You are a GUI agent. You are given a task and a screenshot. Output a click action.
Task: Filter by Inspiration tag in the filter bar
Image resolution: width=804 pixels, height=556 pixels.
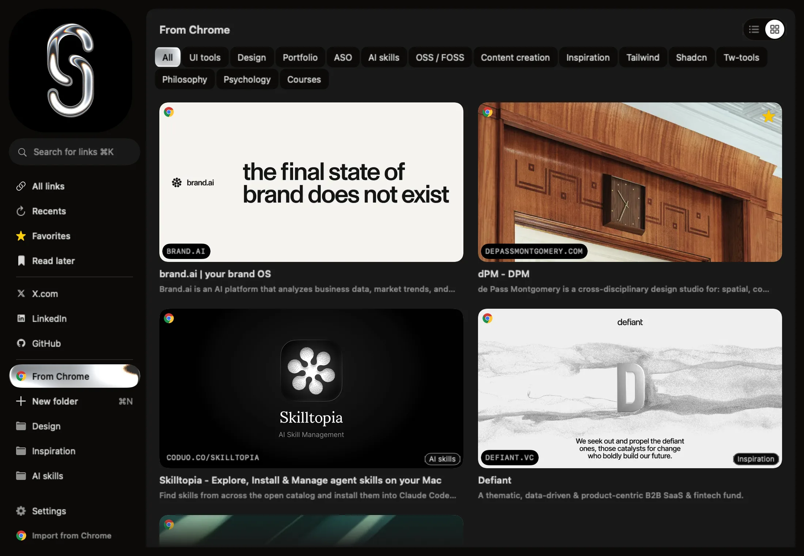[588, 57]
